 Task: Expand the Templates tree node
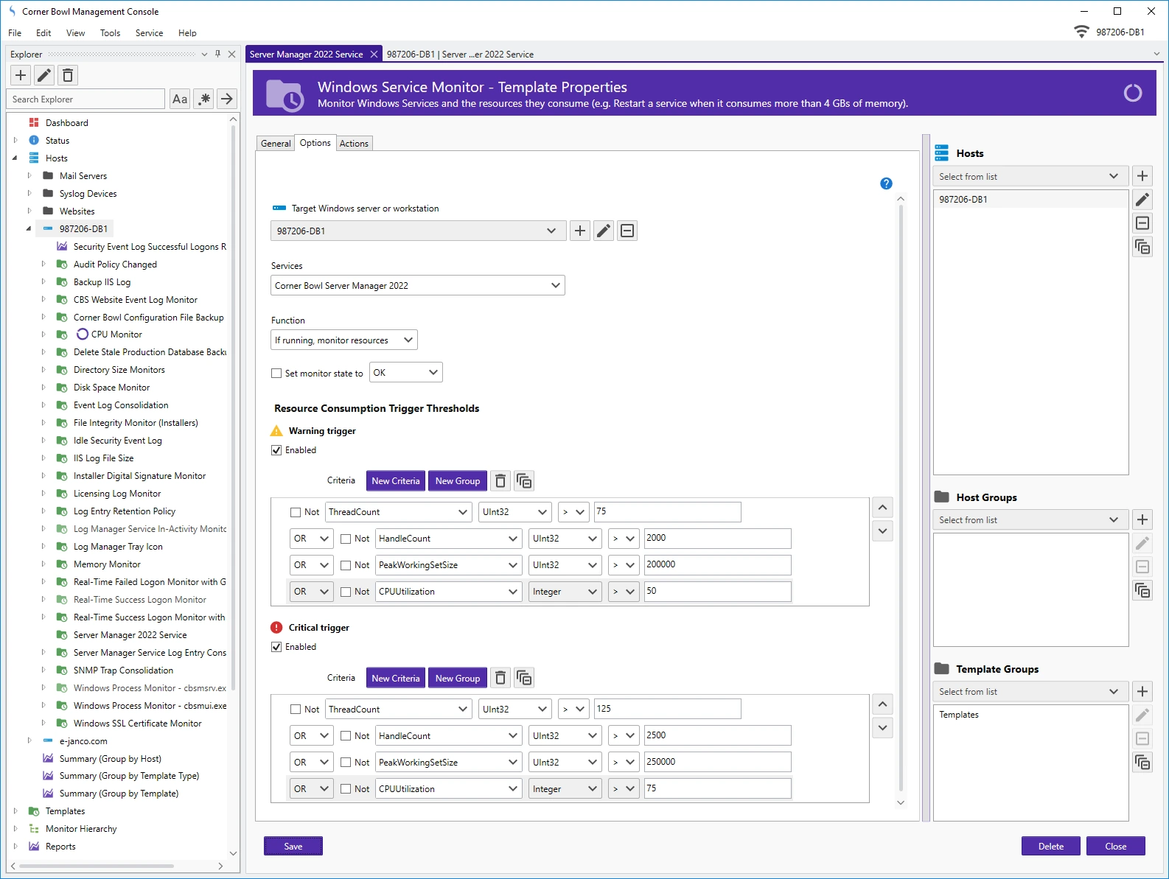(x=15, y=811)
